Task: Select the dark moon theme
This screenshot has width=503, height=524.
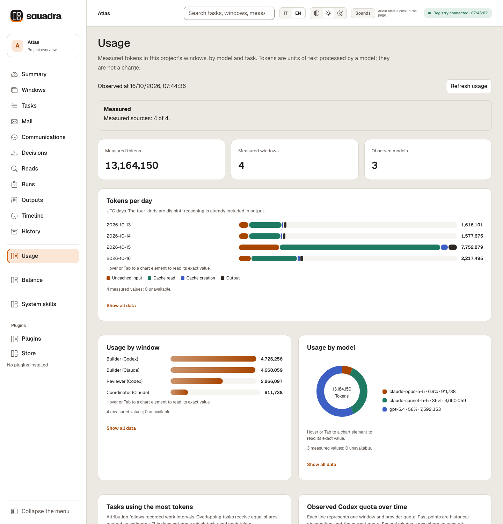Action: click(340, 13)
